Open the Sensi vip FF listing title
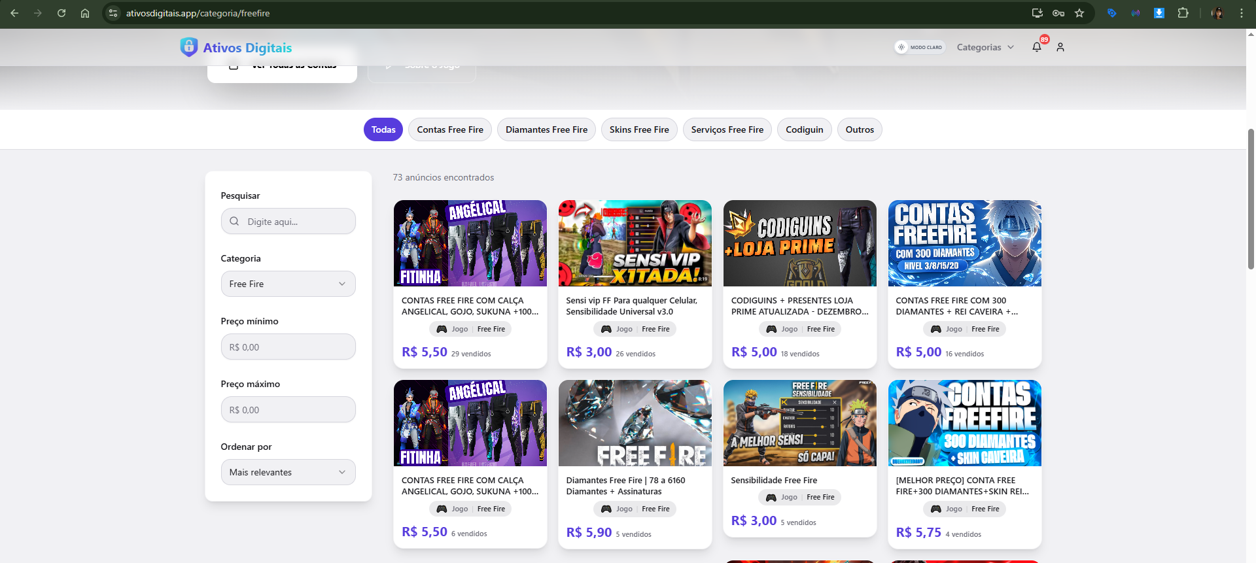The width and height of the screenshot is (1256, 563). click(631, 306)
